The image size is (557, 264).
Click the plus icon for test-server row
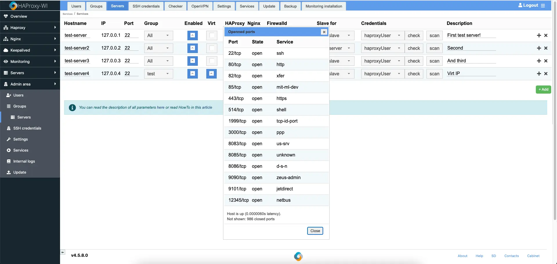(x=539, y=35)
